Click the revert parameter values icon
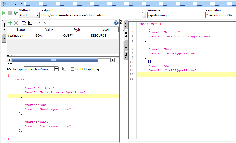Image resolution: width=236 pixels, height=143 pixels. point(30,23)
